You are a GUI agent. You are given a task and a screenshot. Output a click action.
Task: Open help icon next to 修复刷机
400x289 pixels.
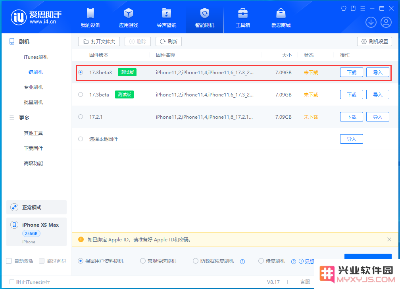tap(294, 262)
